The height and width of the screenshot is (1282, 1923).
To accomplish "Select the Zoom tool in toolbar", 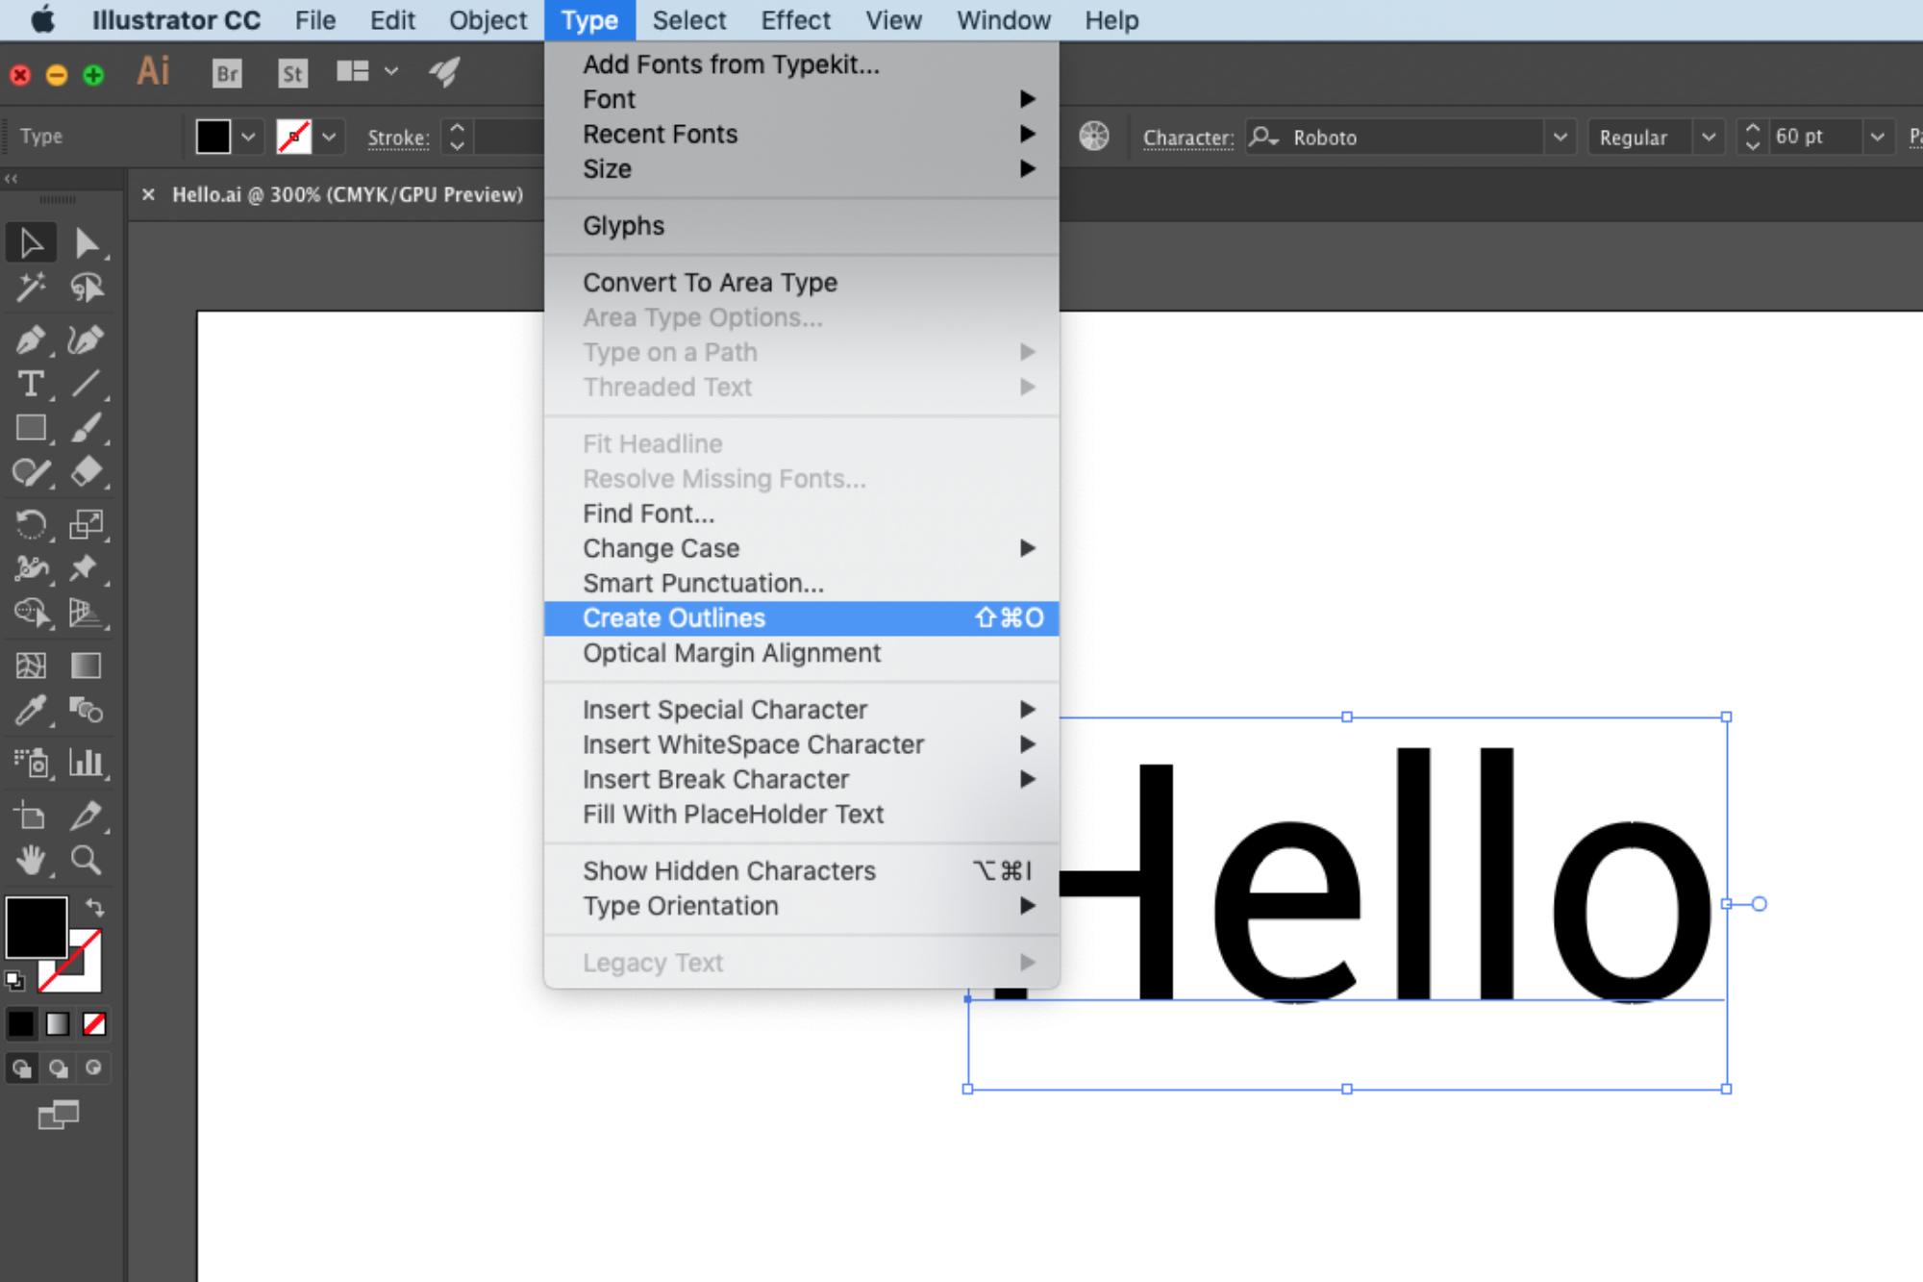I will 85,856.
